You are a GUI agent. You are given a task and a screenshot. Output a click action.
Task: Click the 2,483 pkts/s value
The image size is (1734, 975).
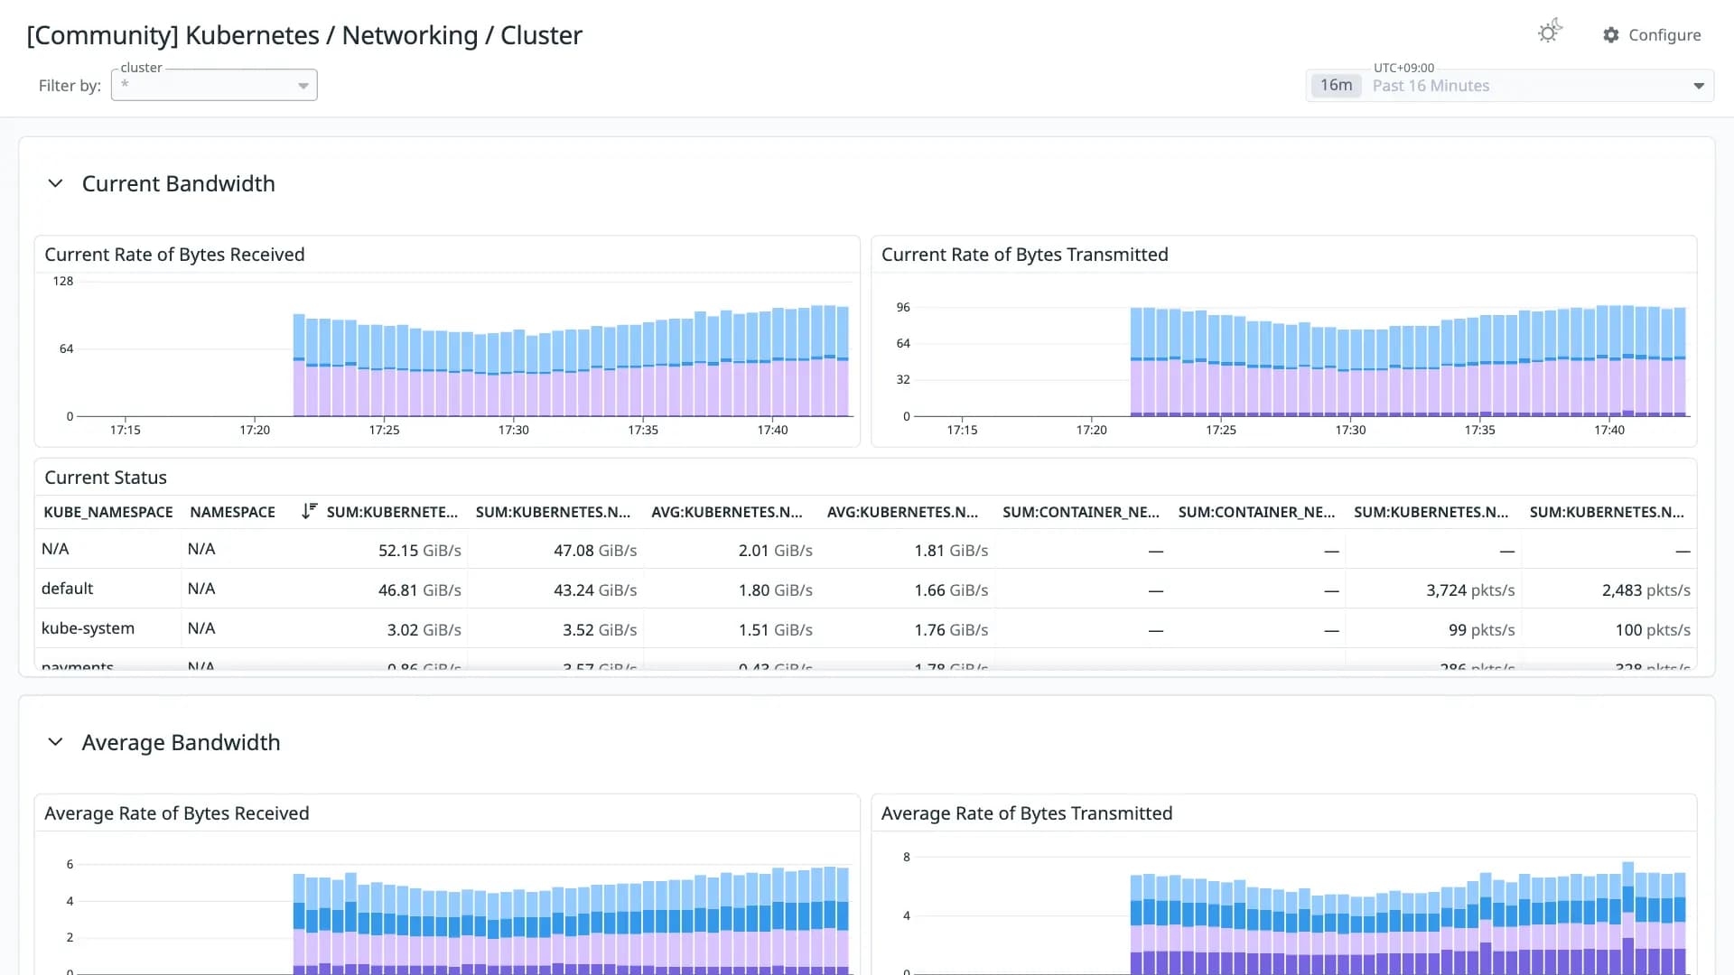coord(1646,590)
